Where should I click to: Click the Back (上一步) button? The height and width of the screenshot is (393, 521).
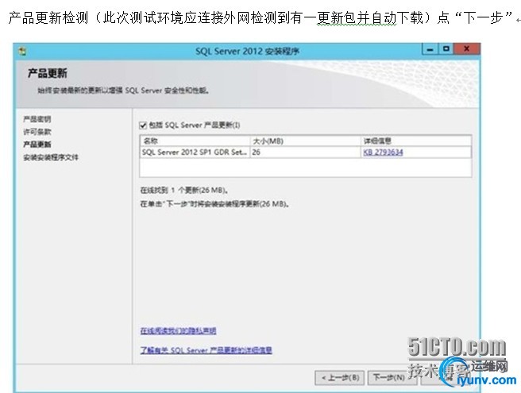(x=340, y=378)
